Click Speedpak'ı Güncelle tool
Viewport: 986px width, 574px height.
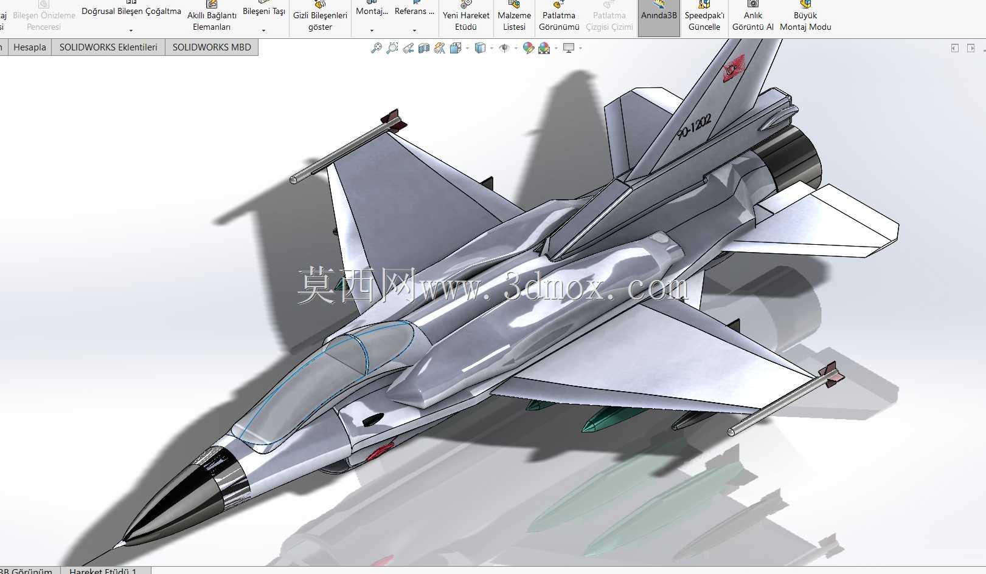click(x=704, y=17)
